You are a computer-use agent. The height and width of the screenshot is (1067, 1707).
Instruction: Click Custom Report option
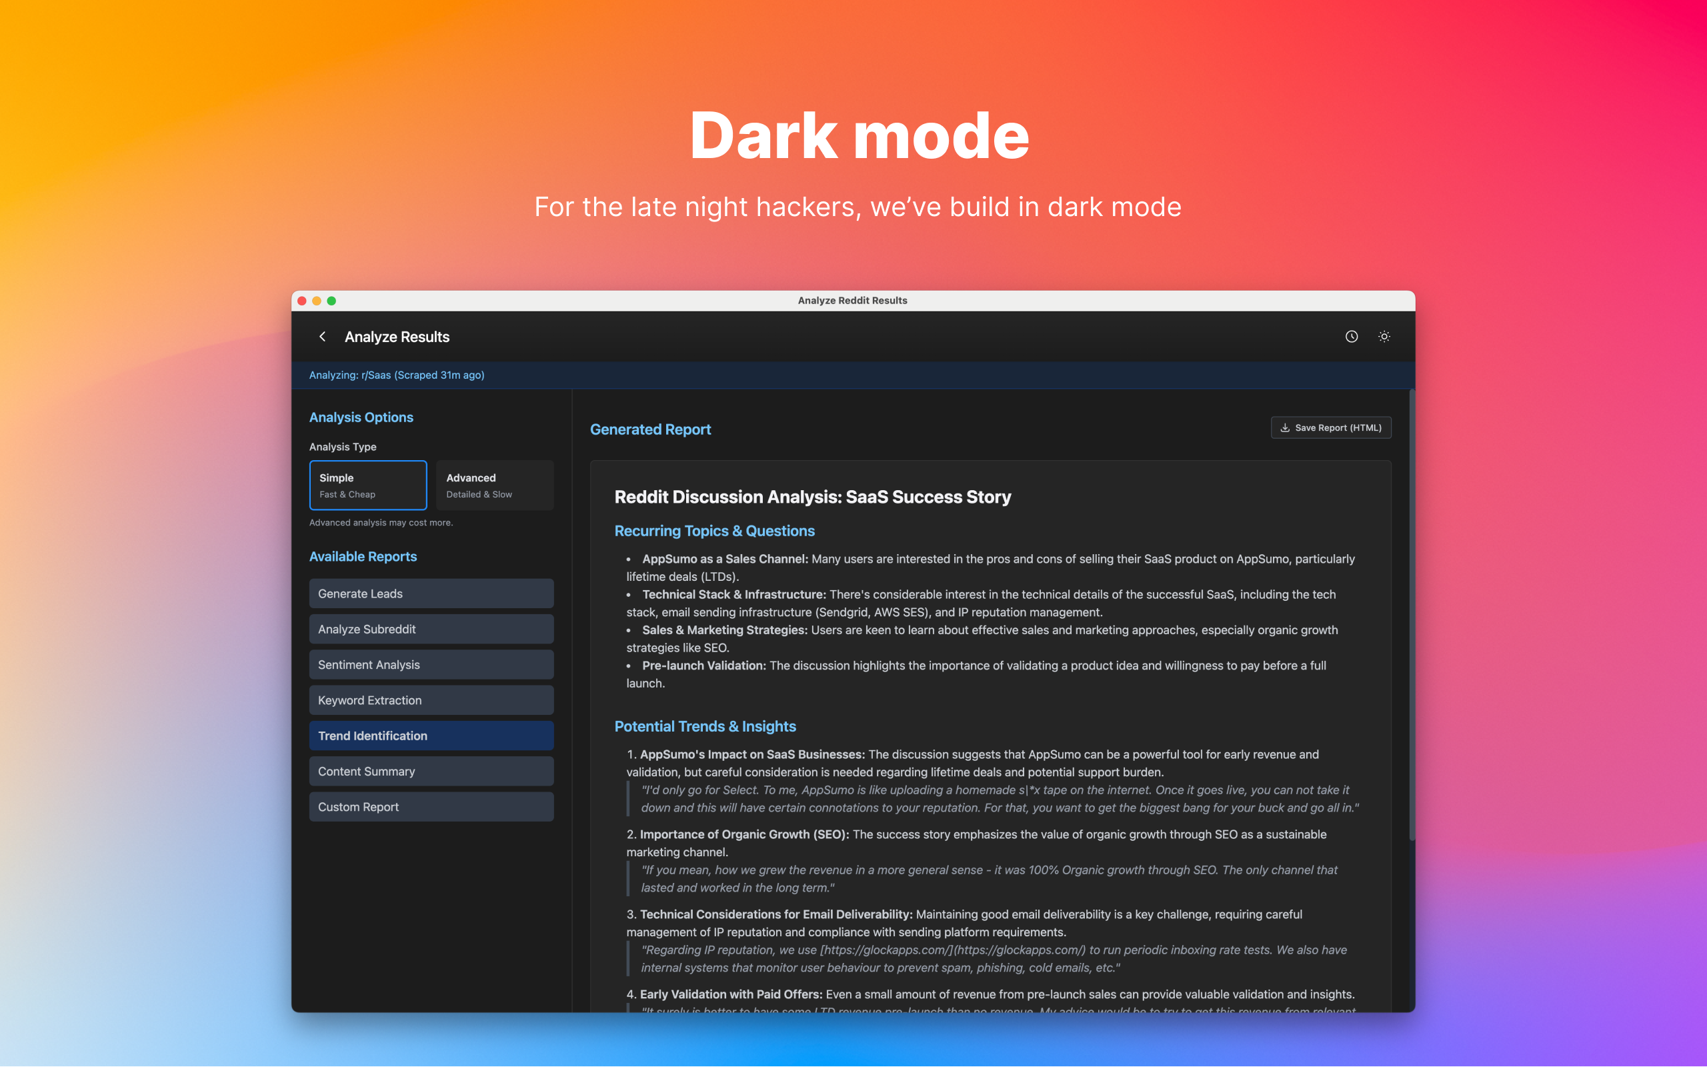tap(431, 807)
